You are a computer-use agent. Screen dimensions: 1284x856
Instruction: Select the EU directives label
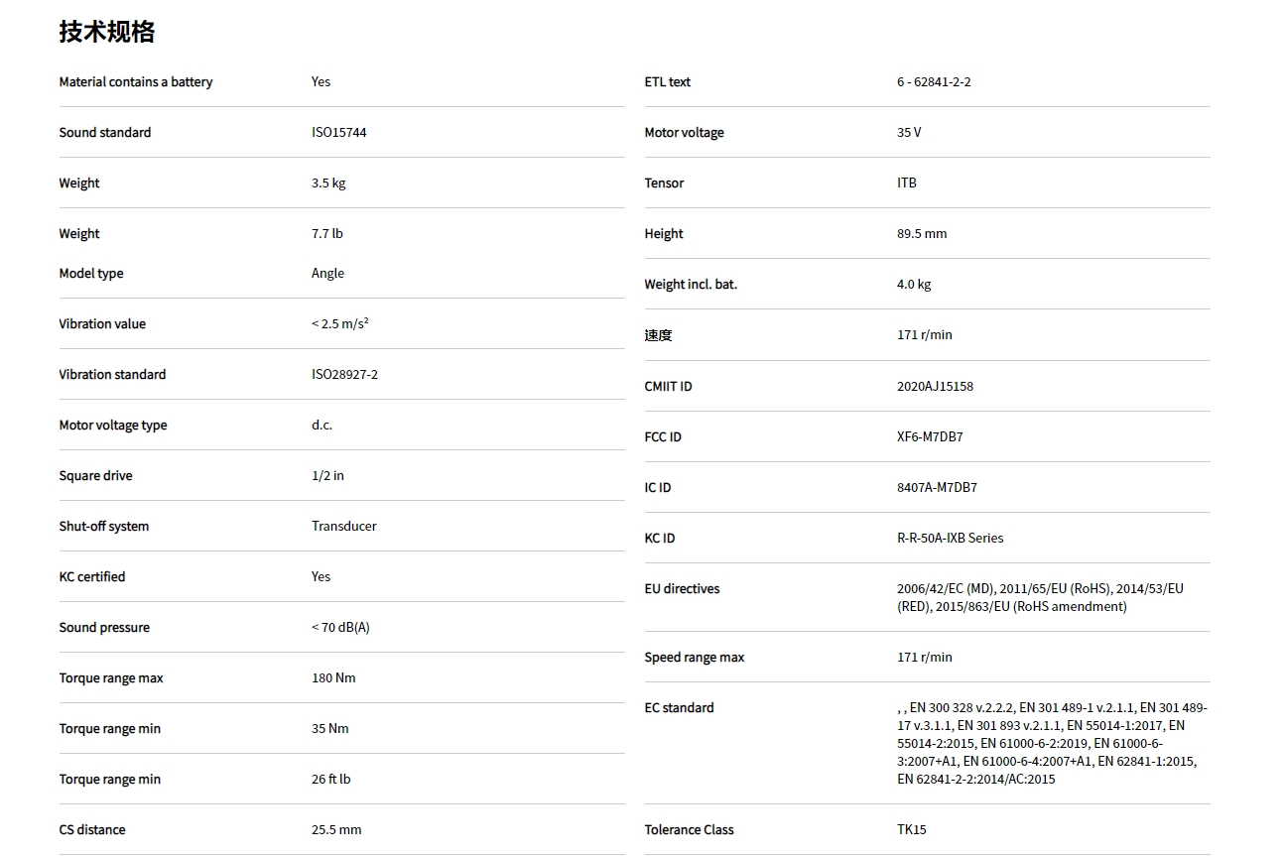[x=682, y=589]
